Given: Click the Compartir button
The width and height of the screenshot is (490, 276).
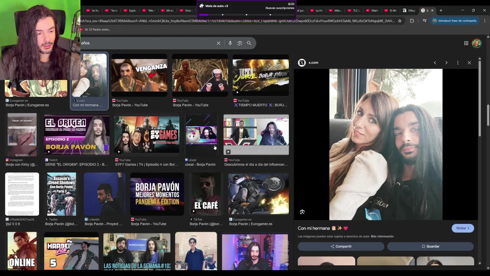Looking at the screenshot, I should pyautogui.click(x=341, y=246).
